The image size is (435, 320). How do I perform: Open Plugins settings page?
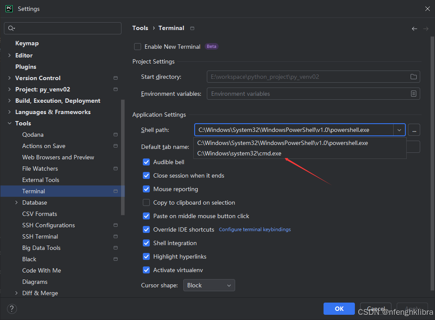[26, 67]
